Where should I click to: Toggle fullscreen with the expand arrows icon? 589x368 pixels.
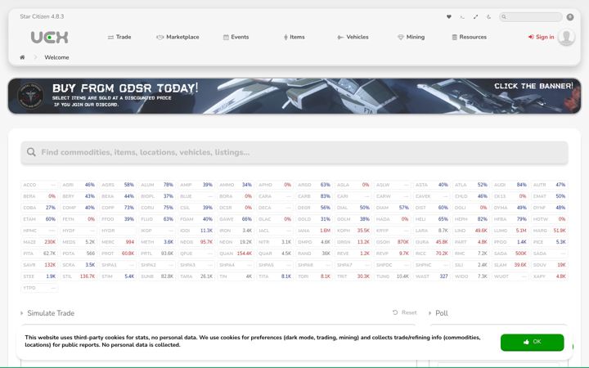coord(475,16)
